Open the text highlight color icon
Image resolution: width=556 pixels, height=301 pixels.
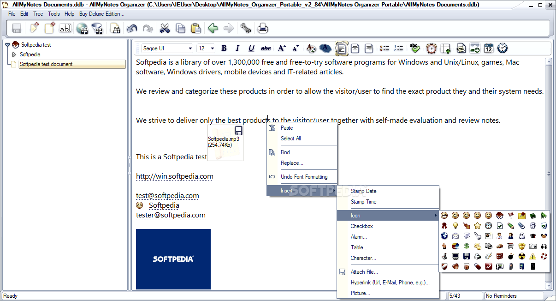click(325, 48)
